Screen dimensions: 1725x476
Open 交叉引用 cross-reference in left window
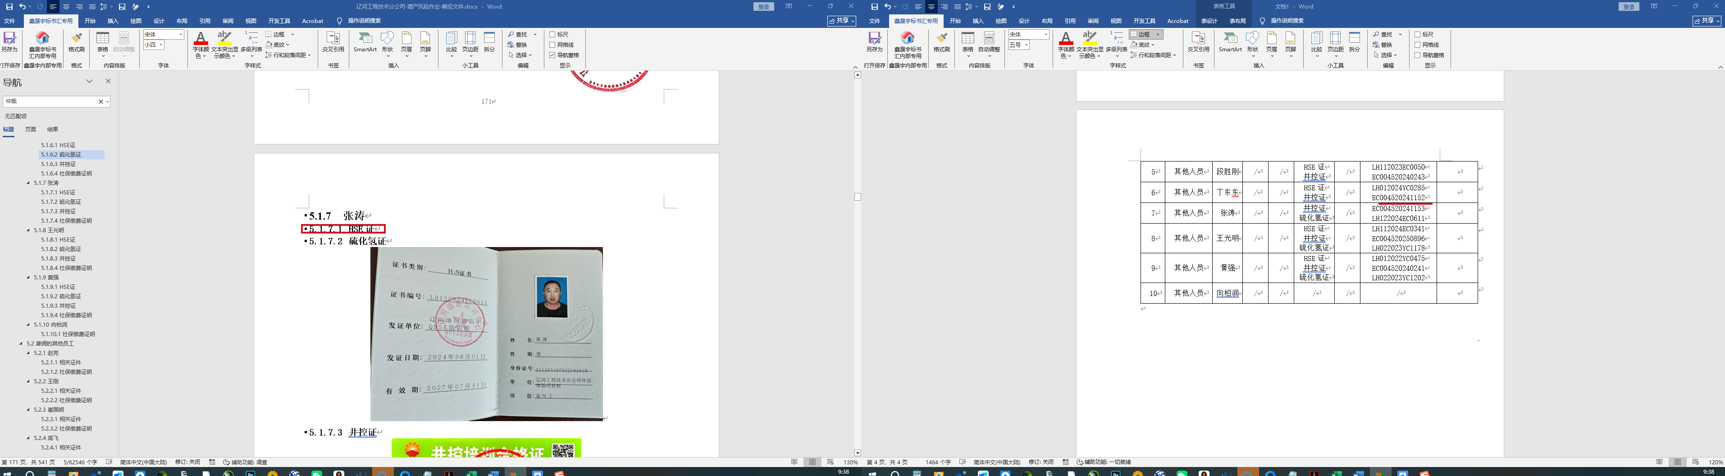point(333,42)
